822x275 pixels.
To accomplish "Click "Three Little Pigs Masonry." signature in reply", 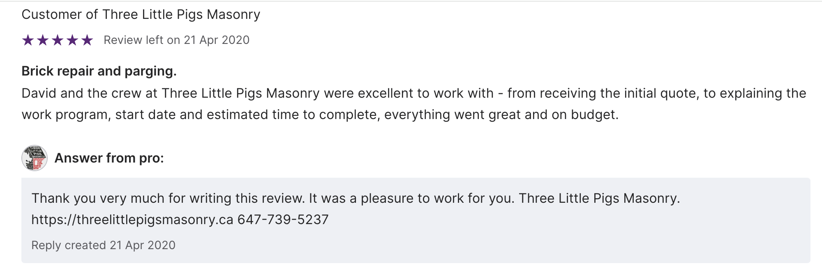I will click(599, 198).
